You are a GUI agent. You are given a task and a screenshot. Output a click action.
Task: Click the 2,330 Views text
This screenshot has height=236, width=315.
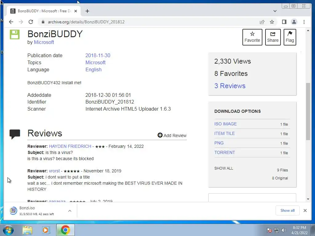[x=233, y=61]
